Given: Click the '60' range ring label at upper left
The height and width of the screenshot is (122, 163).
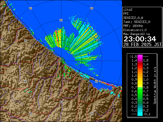Looking at the screenshot, I should point(31,8).
